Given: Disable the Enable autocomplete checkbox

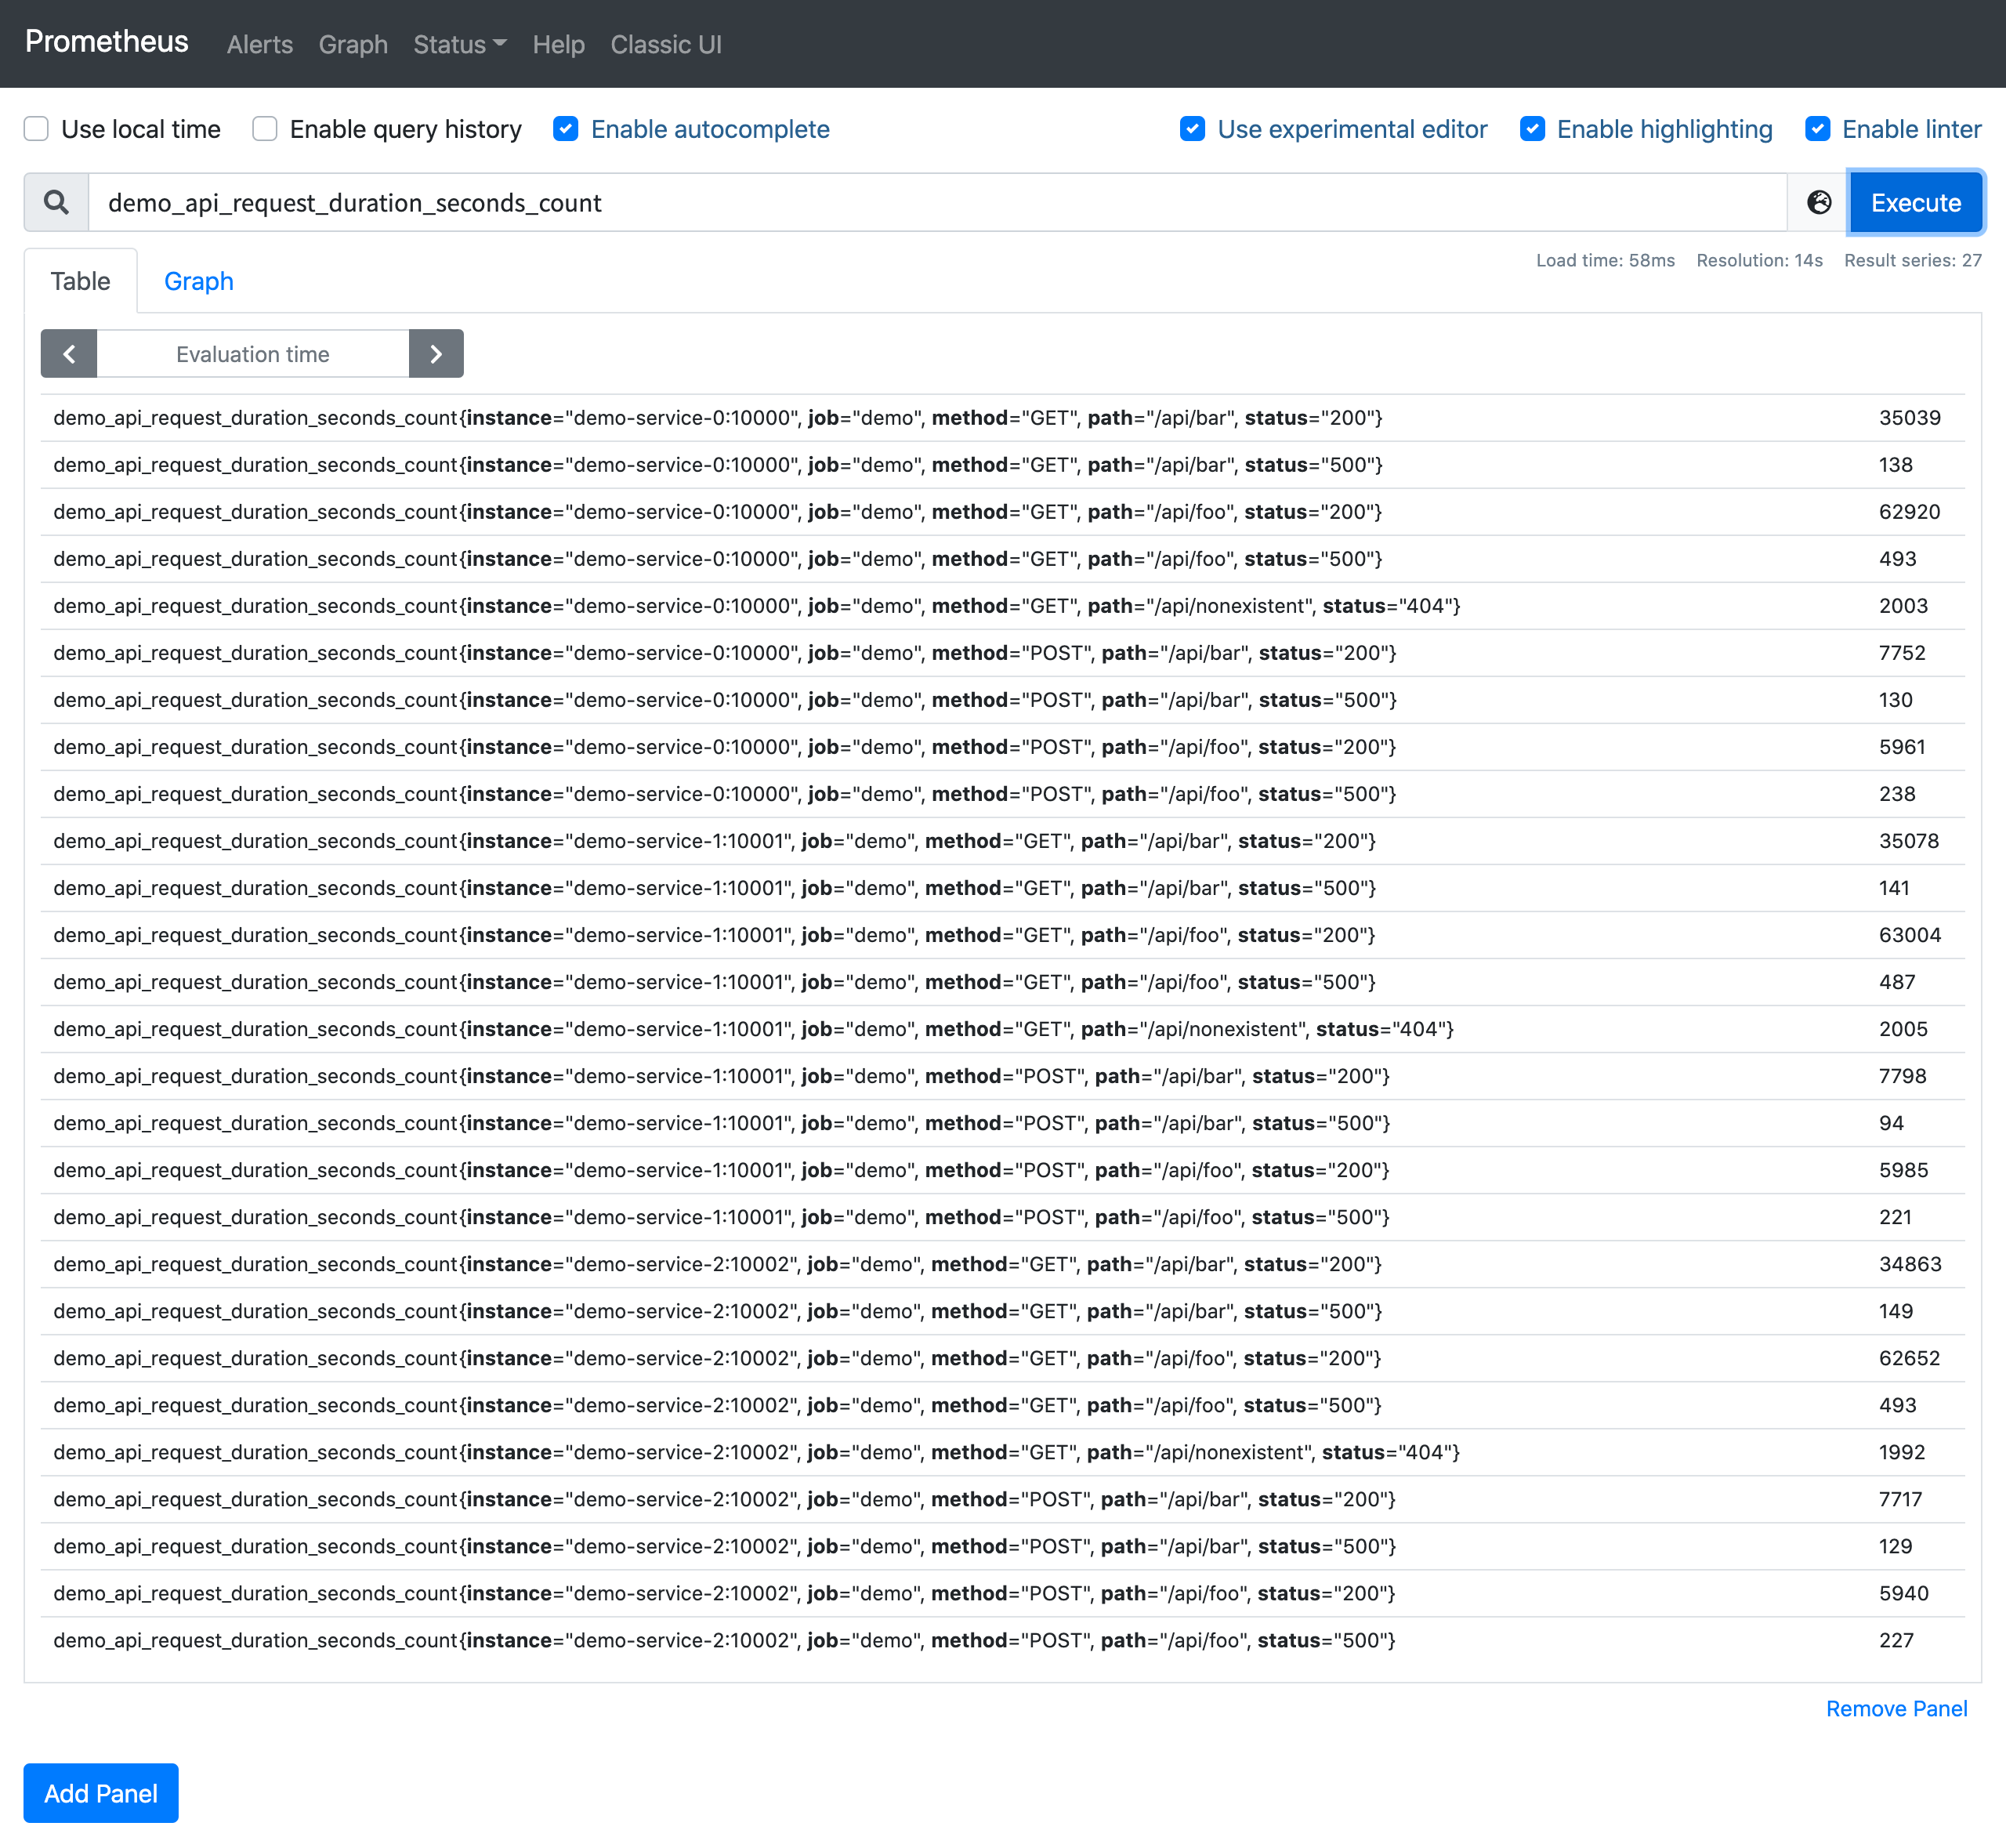Looking at the screenshot, I should click(566, 129).
